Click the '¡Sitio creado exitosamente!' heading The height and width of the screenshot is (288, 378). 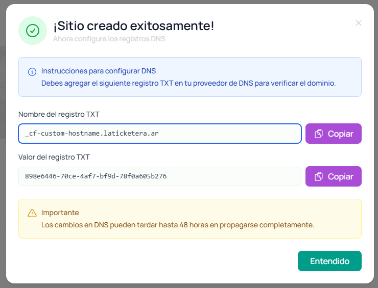[133, 26]
